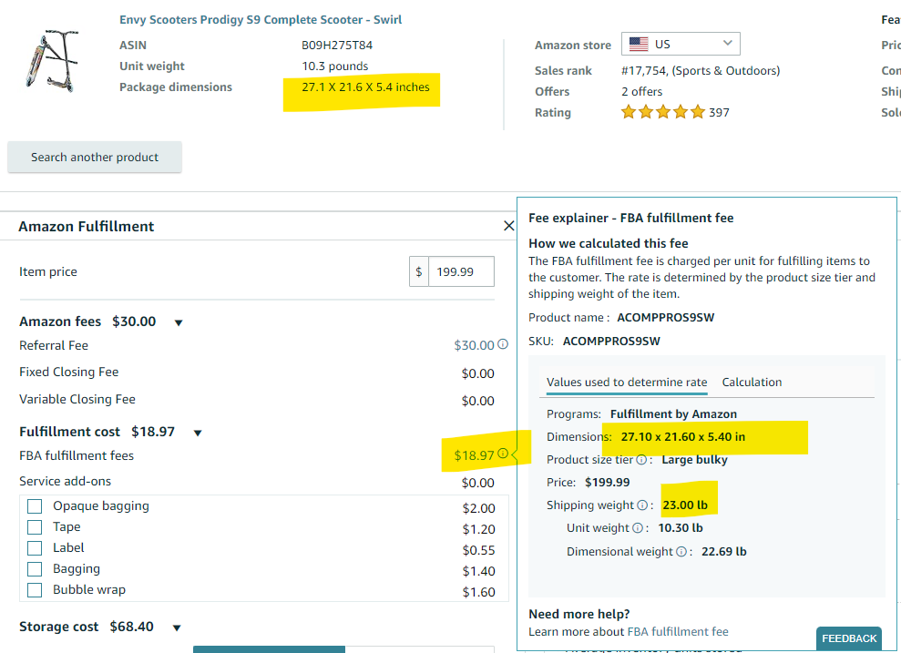Collapse the Fulfillment cost section
Screen dimensions: 901x653
198,433
